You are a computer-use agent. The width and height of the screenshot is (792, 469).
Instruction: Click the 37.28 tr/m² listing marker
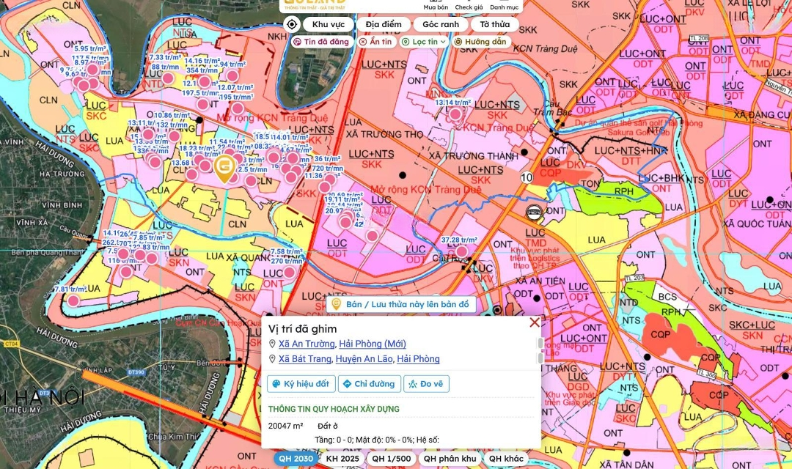(x=461, y=252)
